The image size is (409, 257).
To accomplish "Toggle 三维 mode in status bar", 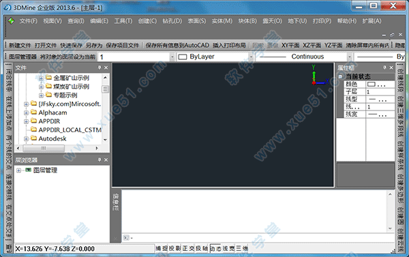I will (242, 248).
